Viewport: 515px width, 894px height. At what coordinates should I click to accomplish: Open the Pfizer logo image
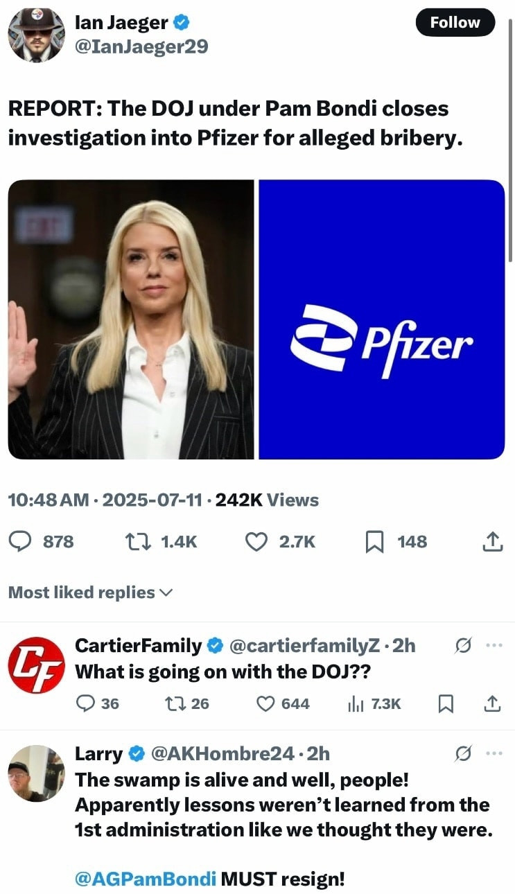tap(382, 319)
